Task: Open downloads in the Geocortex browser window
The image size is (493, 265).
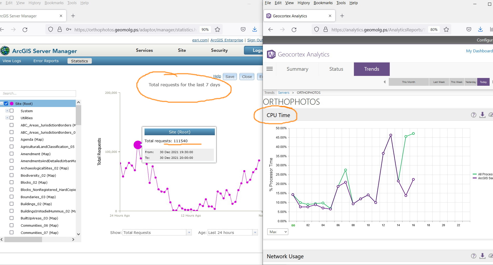Action: [480, 29]
